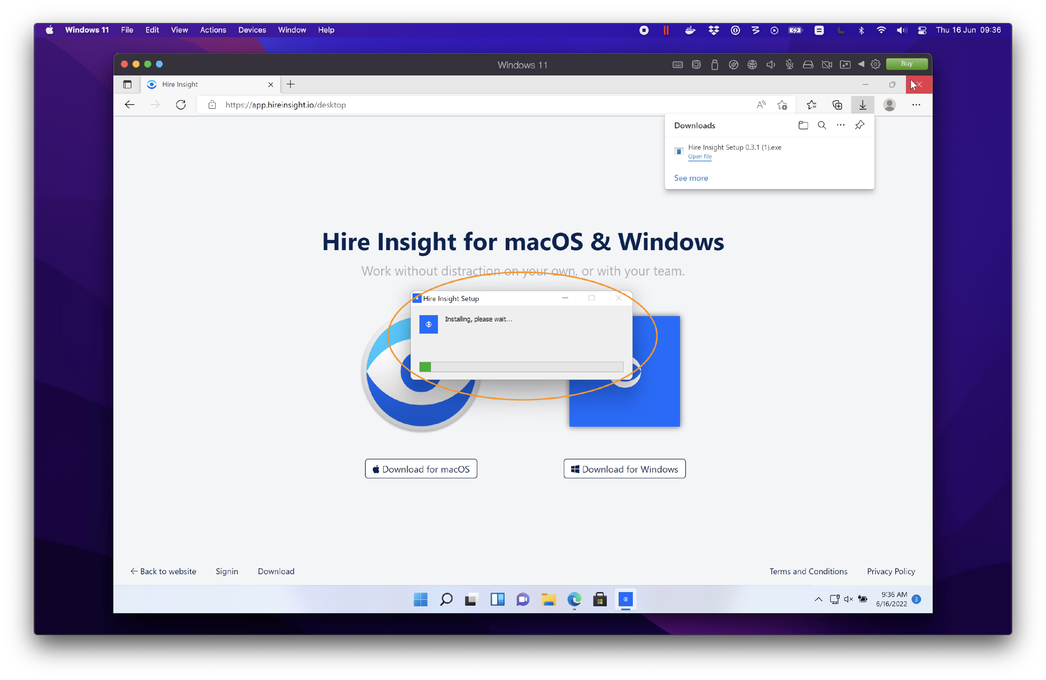Viewport: 1046px width, 680px height.
Task: Launch Microsoft Store from the taskbar
Action: tap(600, 599)
